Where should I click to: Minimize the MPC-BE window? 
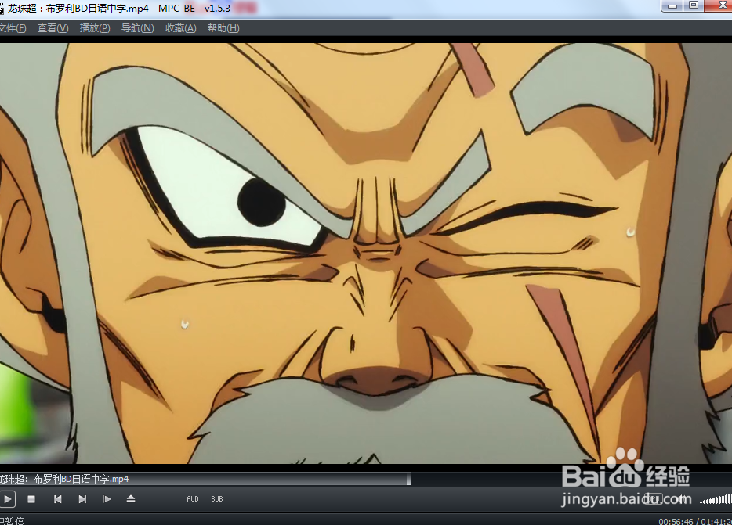click(x=672, y=5)
